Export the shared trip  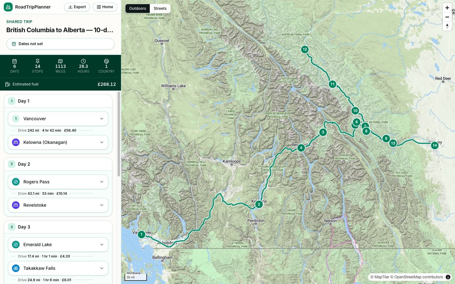point(77,7)
